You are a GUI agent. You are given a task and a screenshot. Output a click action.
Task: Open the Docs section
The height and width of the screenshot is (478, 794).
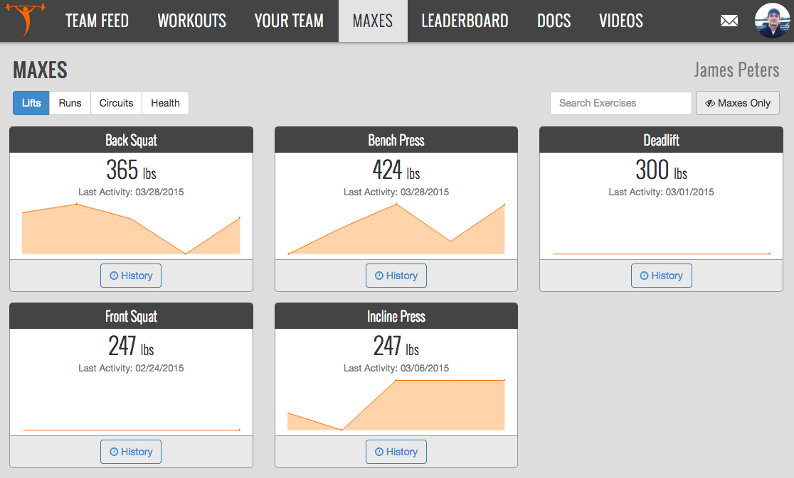554,21
